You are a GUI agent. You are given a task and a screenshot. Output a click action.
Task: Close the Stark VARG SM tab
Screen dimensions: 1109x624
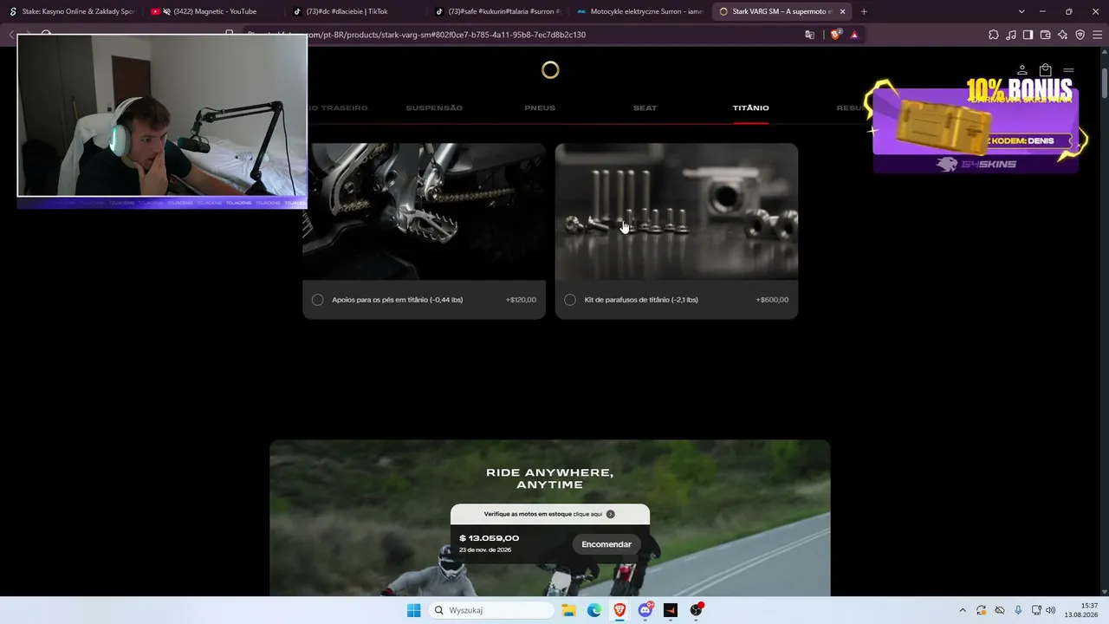coord(842,11)
